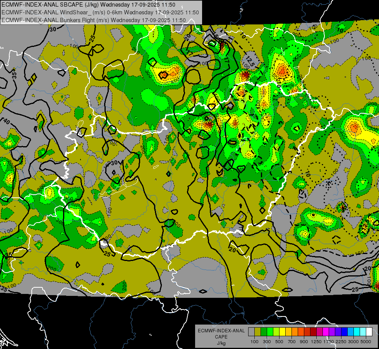379x349 pixels.
Task: Click the purple legend swatch
Action: tap(332, 332)
